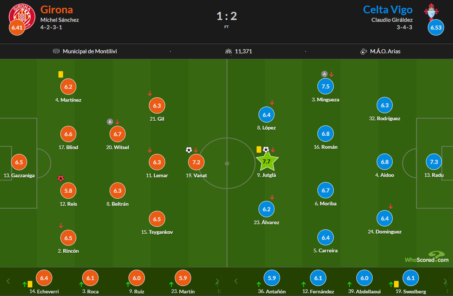The image size is (453, 296).
Task: Click the red own-goal ball icon above Reis
Action: click(61, 178)
